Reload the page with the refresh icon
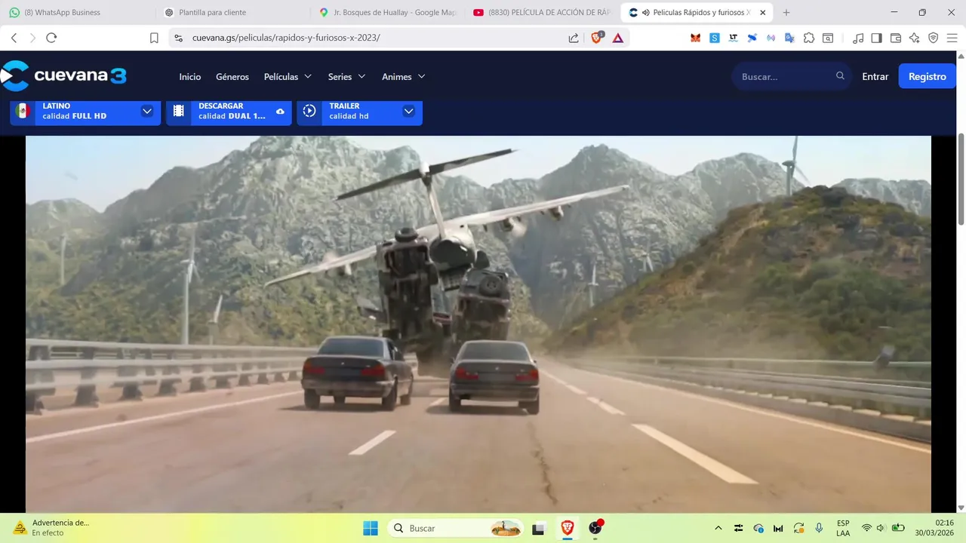 (x=51, y=38)
